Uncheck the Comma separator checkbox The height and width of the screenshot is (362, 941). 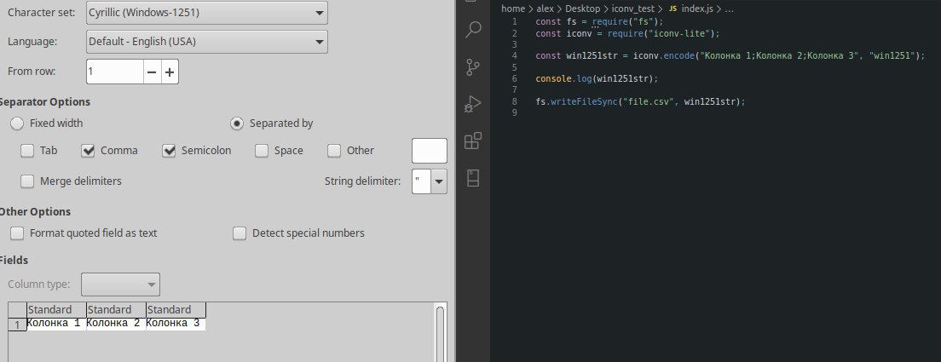tap(89, 151)
